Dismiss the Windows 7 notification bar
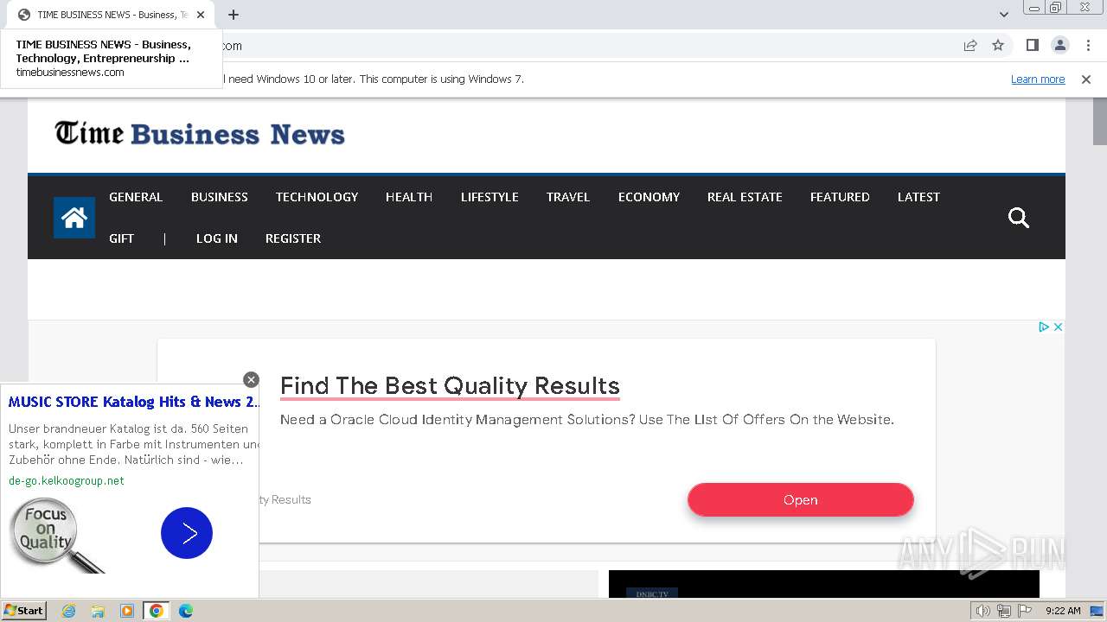Image resolution: width=1107 pixels, height=622 pixels. click(1086, 79)
